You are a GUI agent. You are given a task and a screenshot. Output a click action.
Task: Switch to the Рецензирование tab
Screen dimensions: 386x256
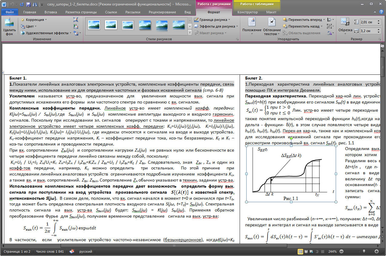[162, 12]
